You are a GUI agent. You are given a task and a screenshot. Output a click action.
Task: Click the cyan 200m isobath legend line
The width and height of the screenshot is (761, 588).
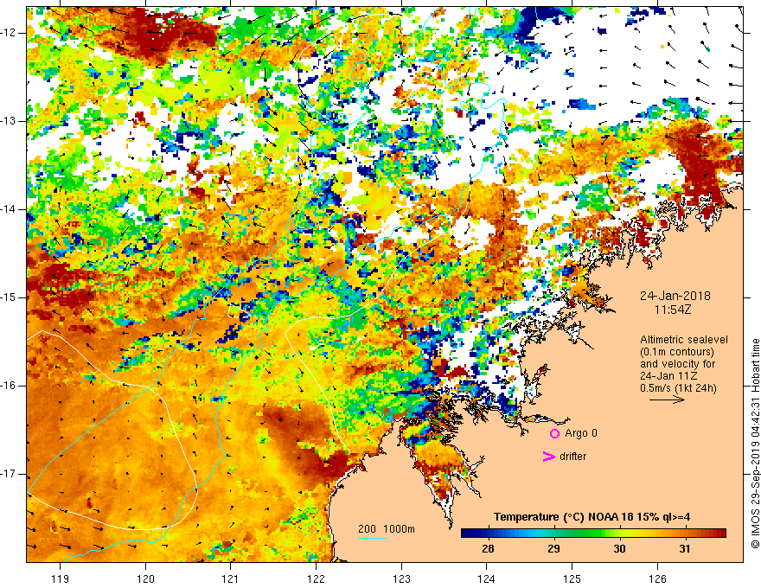372,538
